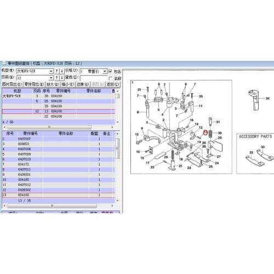This screenshot has height=274, width=274.
Task: Click part label 29 in the diagram
Action: coord(220,138)
